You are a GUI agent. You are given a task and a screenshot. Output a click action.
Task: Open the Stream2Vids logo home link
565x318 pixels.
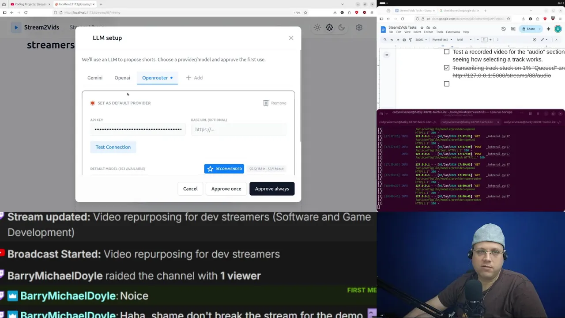click(x=36, y=27)
